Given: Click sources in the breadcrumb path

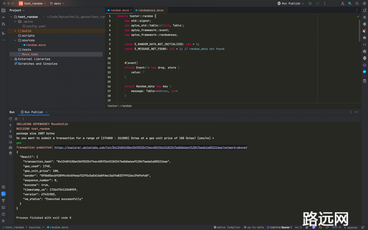Looking at the screenshot, I should pyautogui.click(x=34, y=227).
